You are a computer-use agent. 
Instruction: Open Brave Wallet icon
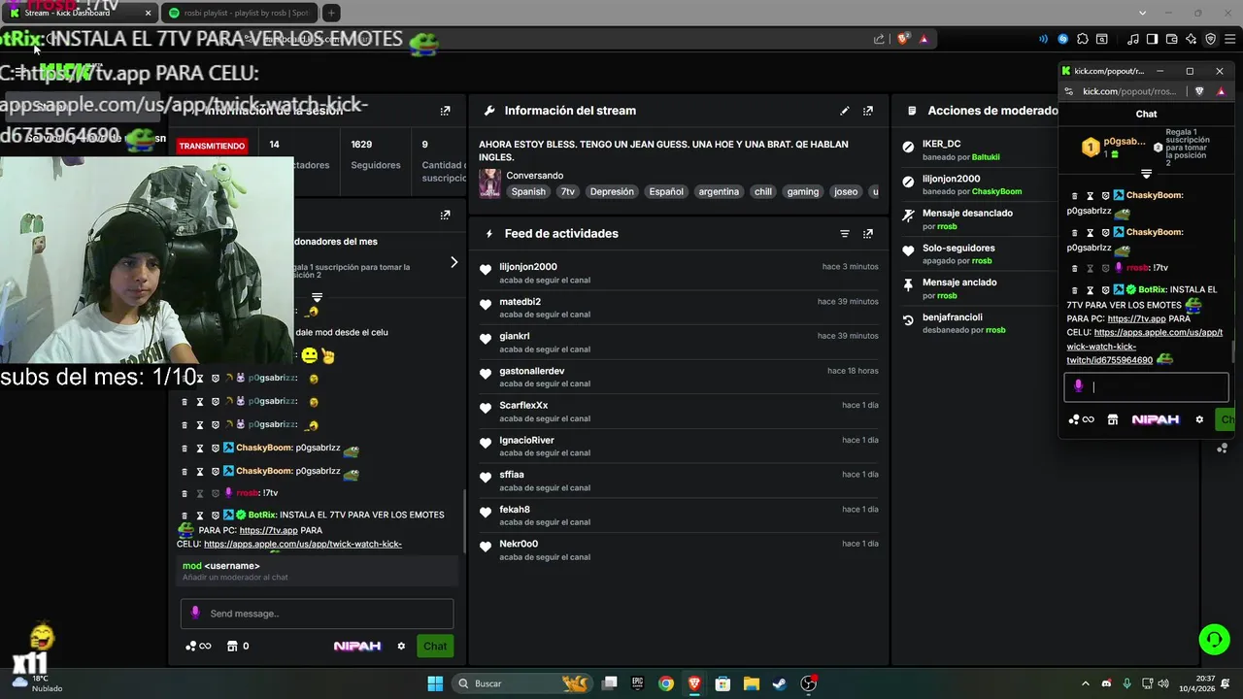pyautogui.click(x=1172, y=39)
